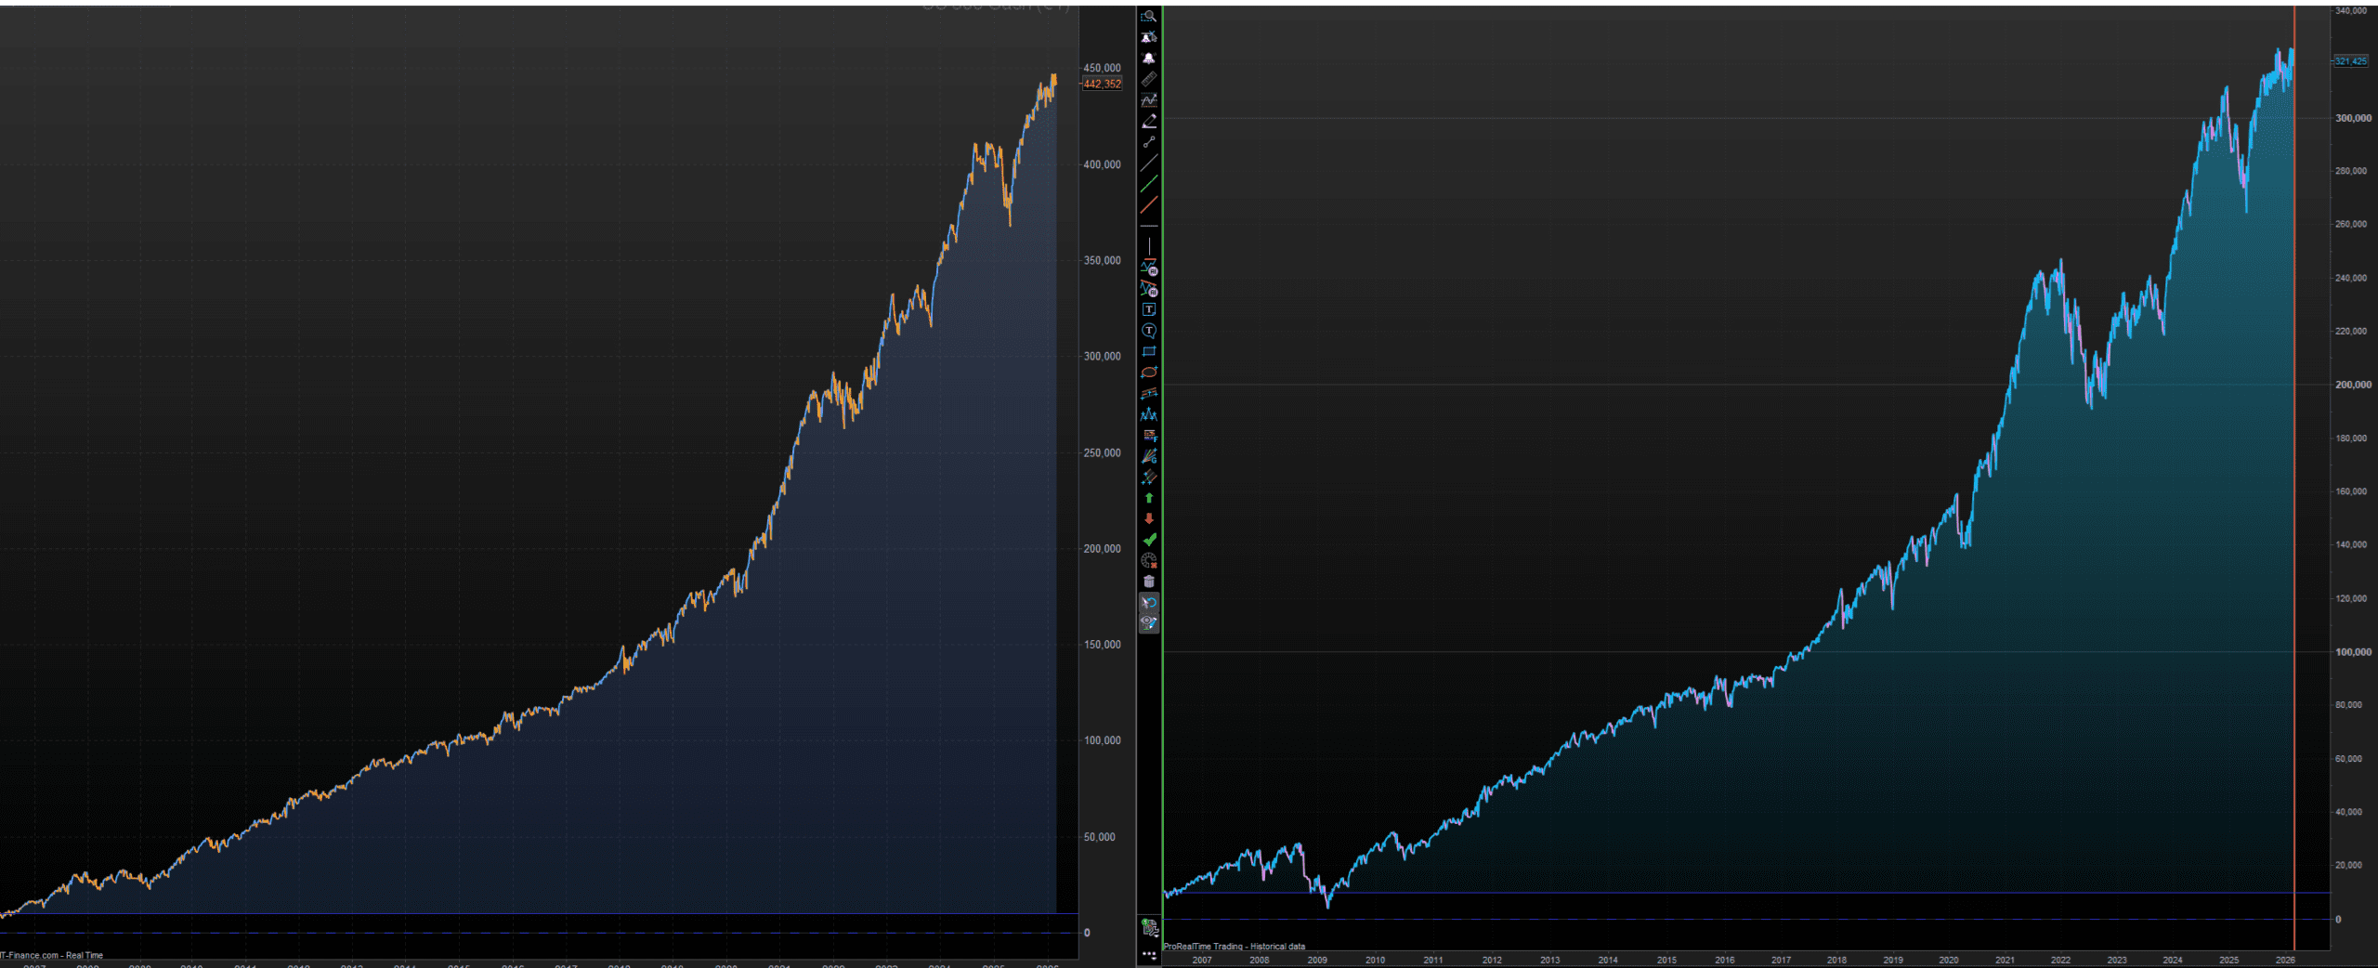The width and height of the screenshot is (2378, 968).
Task: Select the zigzag wave pattern tool
Action: (x=1149, y=414)
